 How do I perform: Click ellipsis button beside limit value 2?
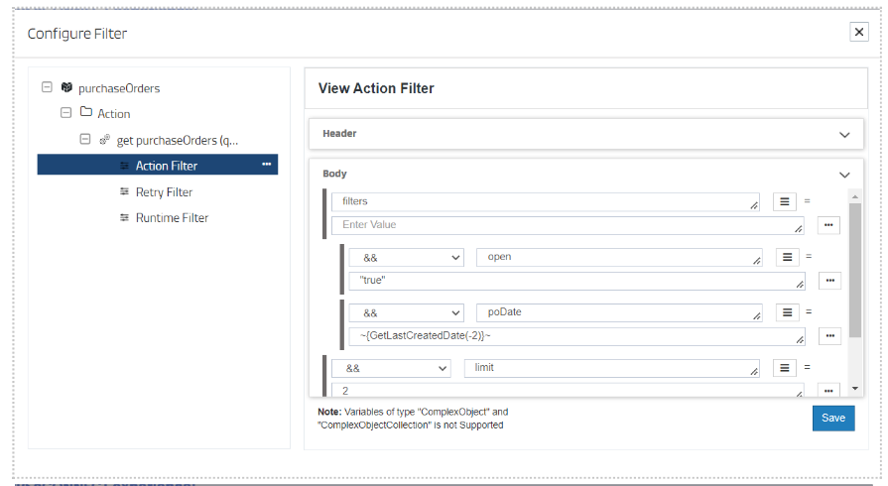828,390
